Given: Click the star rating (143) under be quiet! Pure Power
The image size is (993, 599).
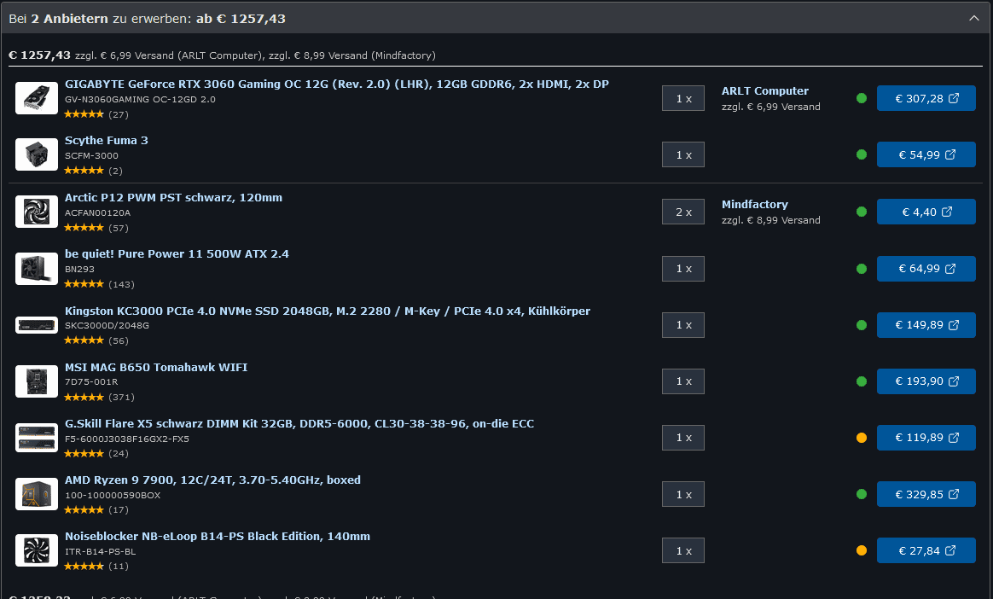Looking at the screenshot, I should pos(100,284).
